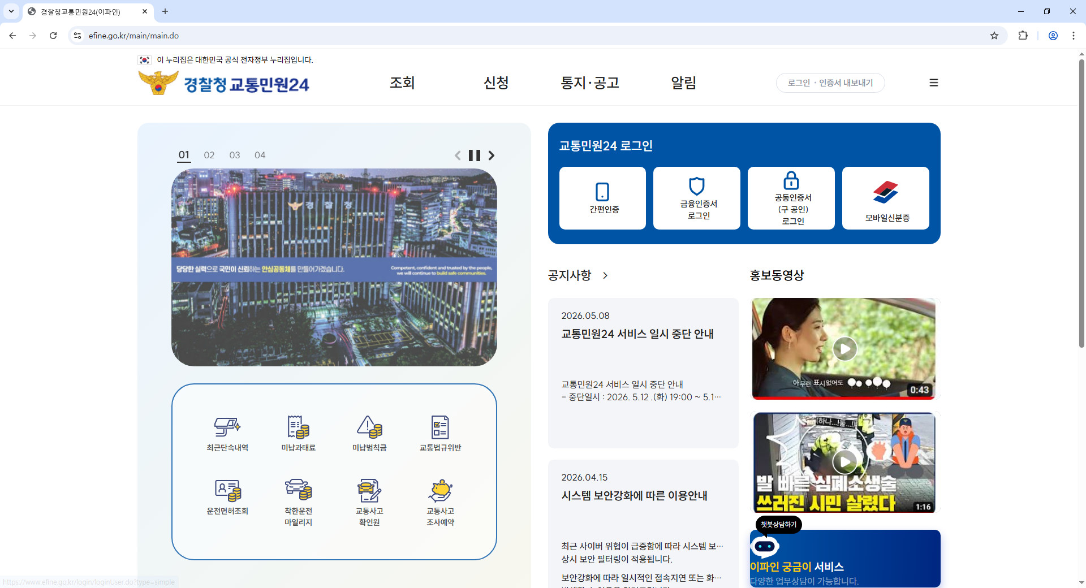Select banner slide 02 indicator
Screen dimensions: 1086x588
coord(209,155)
